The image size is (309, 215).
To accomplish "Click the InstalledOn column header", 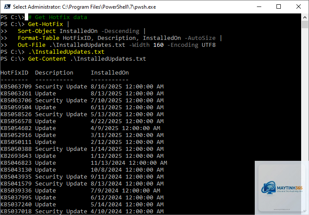I will 109,73.
